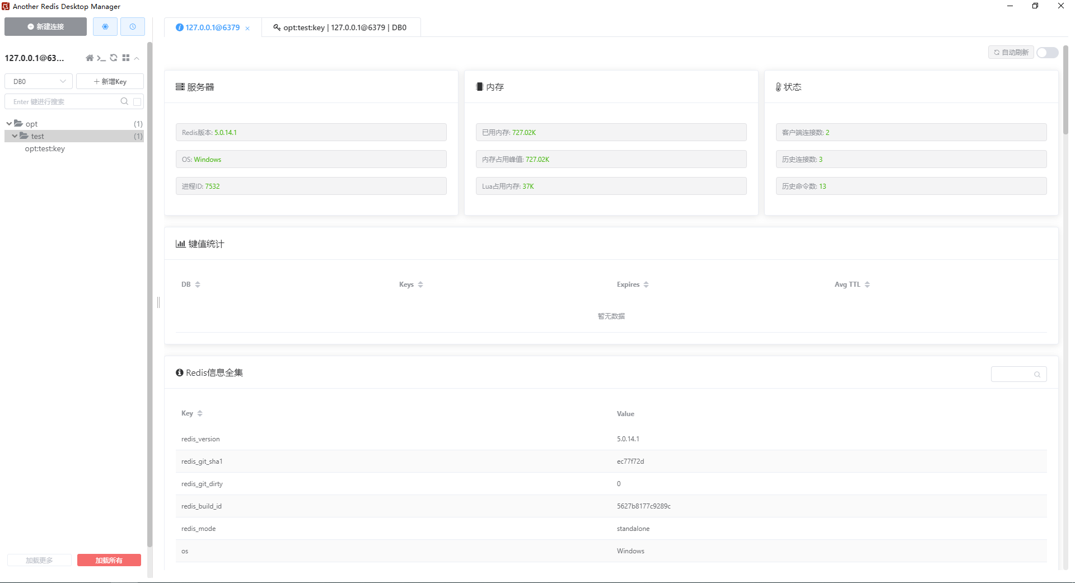Click the 新增Key add key button
Screen dimensions: 1075x583
pyautogui.click(x=110, y=81)
